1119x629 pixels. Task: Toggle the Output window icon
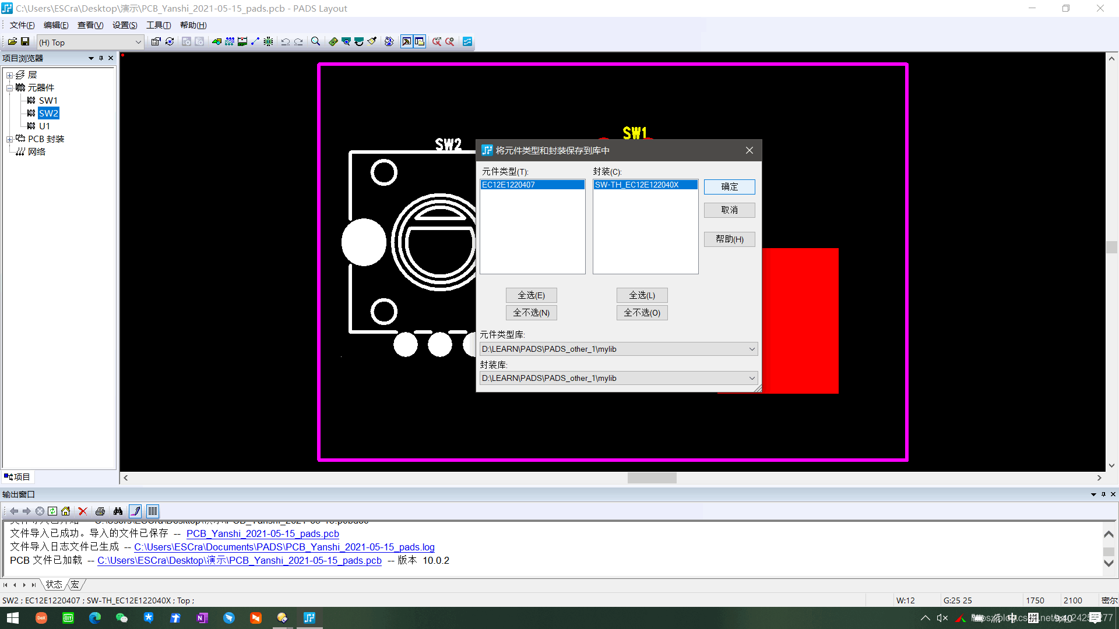tap(407, 41)
